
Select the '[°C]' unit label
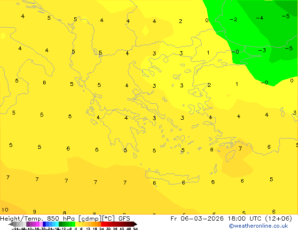(x=109, y=219)
